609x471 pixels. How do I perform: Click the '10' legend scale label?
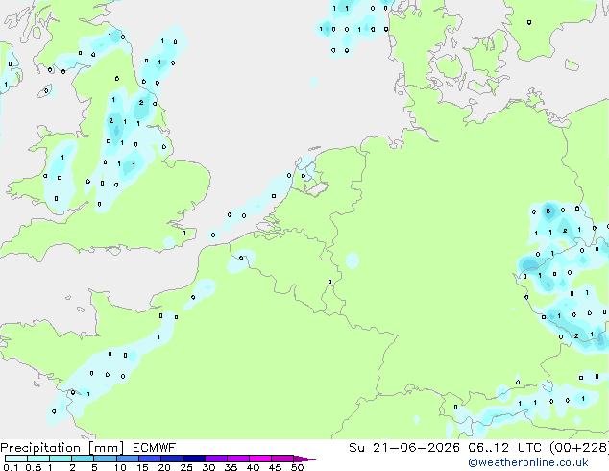point(120,467)
